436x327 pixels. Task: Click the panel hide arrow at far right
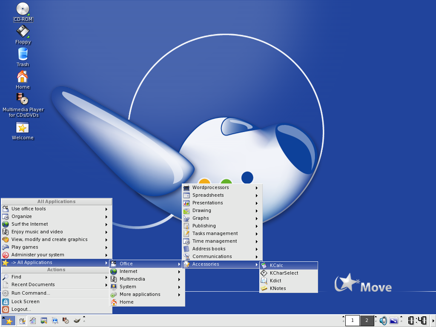tap(433, 321)
